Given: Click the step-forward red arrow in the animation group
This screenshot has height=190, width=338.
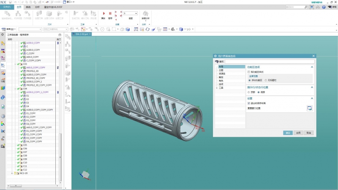Looking at the screenshot, I should 121,12.
